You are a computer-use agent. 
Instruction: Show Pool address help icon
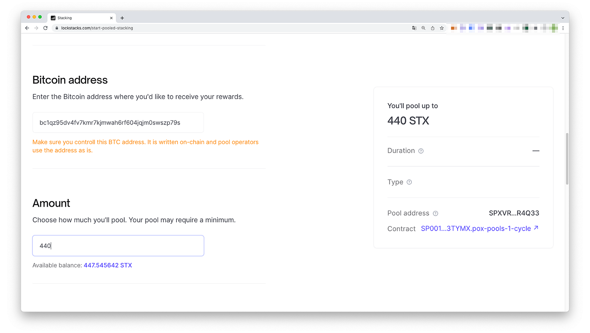436,213
